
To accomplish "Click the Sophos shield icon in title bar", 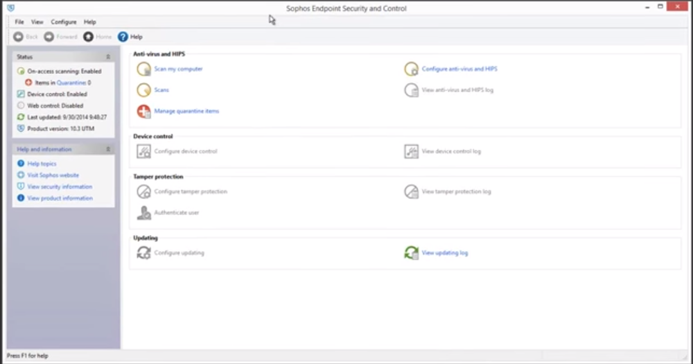I will click(10, 8).
